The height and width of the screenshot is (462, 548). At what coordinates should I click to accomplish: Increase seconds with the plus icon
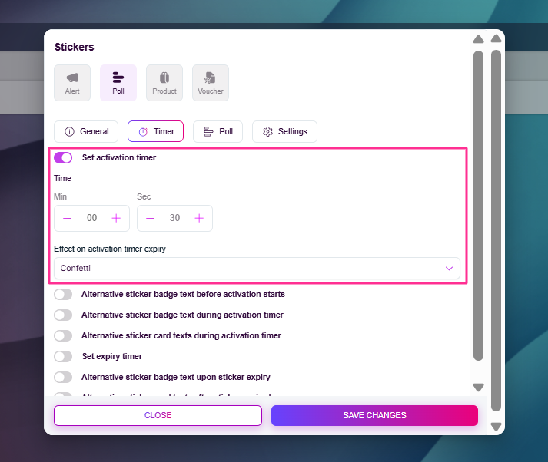click(x=199, y=219)
